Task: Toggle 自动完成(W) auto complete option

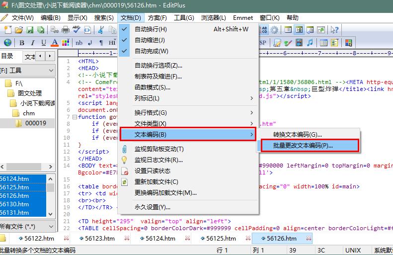Action: tap(188, 51)
